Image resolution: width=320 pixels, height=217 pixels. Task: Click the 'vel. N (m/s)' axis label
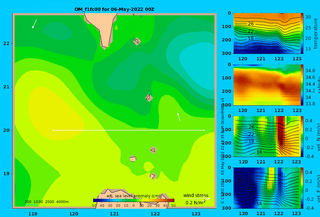[x=318, y=137]
